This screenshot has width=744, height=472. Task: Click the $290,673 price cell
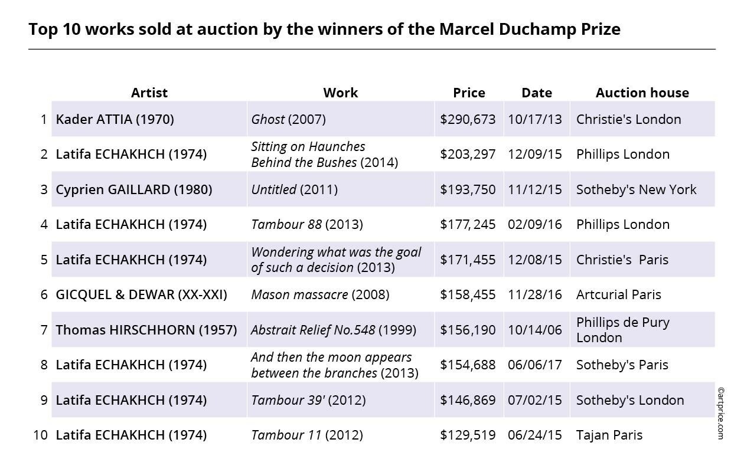point(468,119)
